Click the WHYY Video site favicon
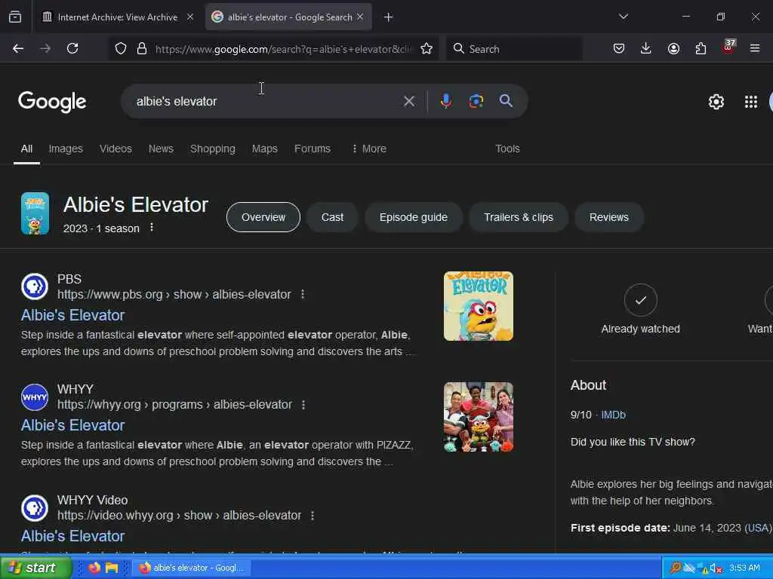The height and width of the screenshot is (579, 773). (35, 507)
